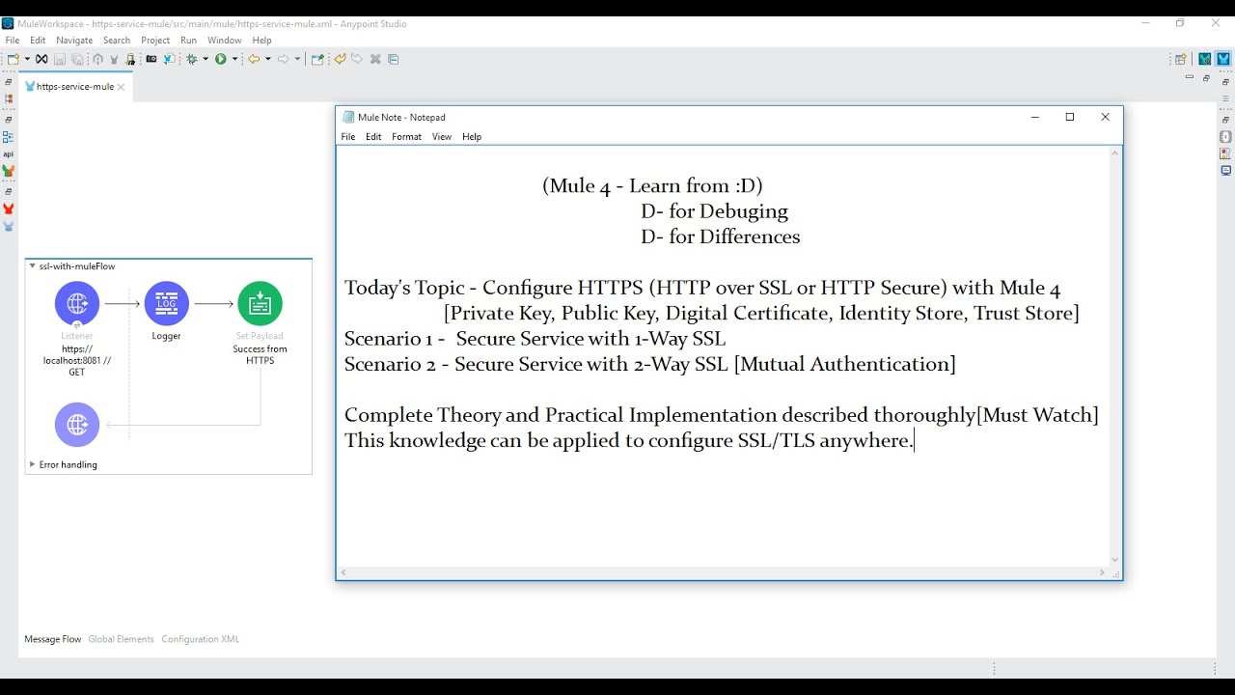Image resolution: width=1235 pixels, height=695 pixels.
Task: Click the console monitor icon in right sidebar
Action: coord(1225,171)
